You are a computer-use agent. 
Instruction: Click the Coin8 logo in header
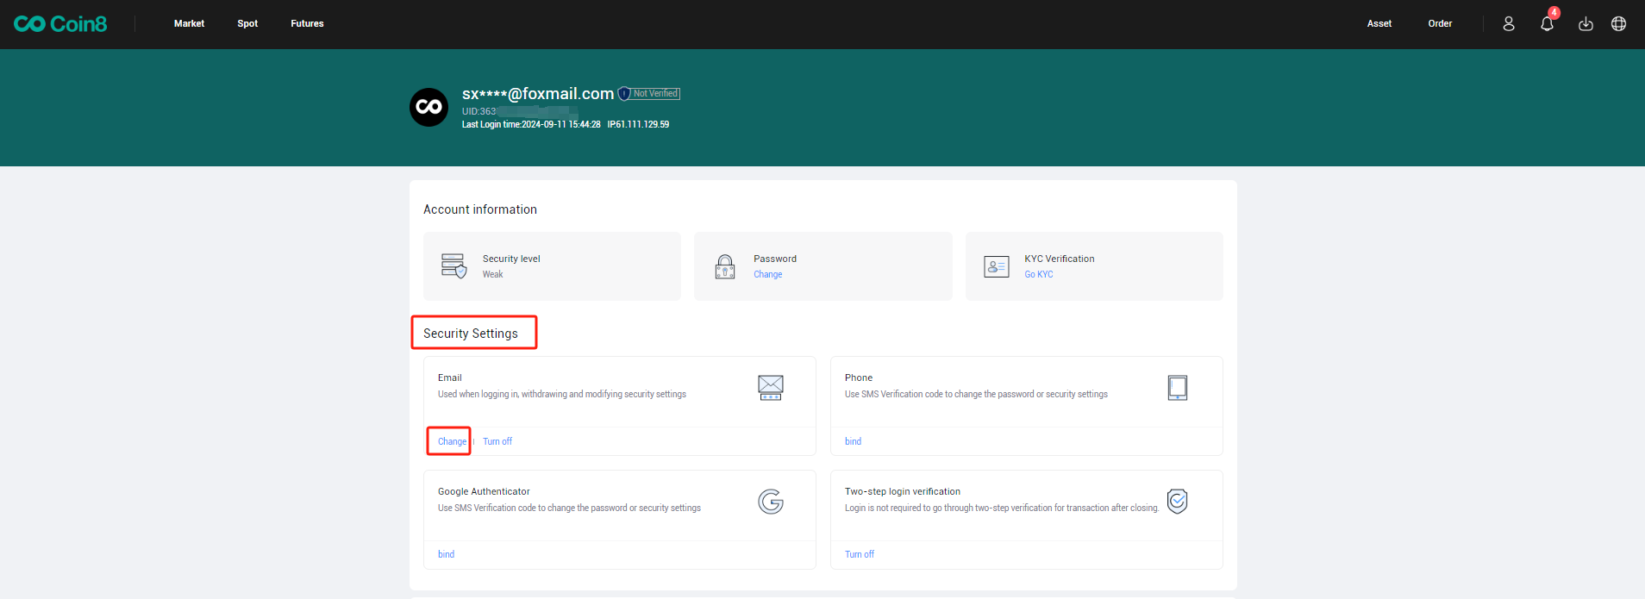pos(60,24)
